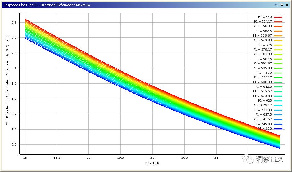Select the P1 = 637.5 legend label
This screenshot has height=172, width=292.
[x=263, y=115]
